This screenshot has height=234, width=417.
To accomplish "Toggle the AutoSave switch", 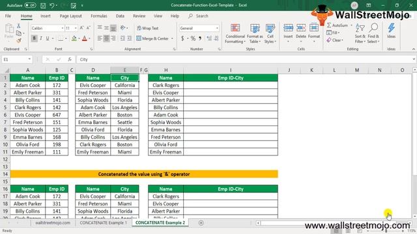I will click(x=30, y=5).
